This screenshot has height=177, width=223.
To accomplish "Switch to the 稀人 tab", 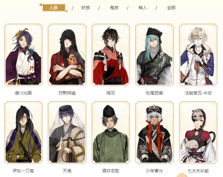I will point(143,8).
